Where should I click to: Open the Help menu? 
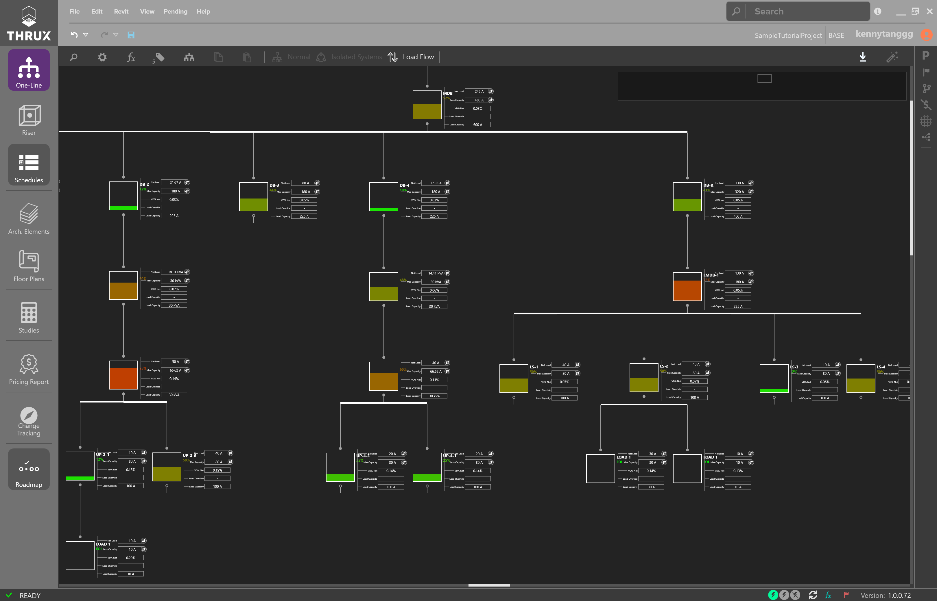(x=203, y=11)
